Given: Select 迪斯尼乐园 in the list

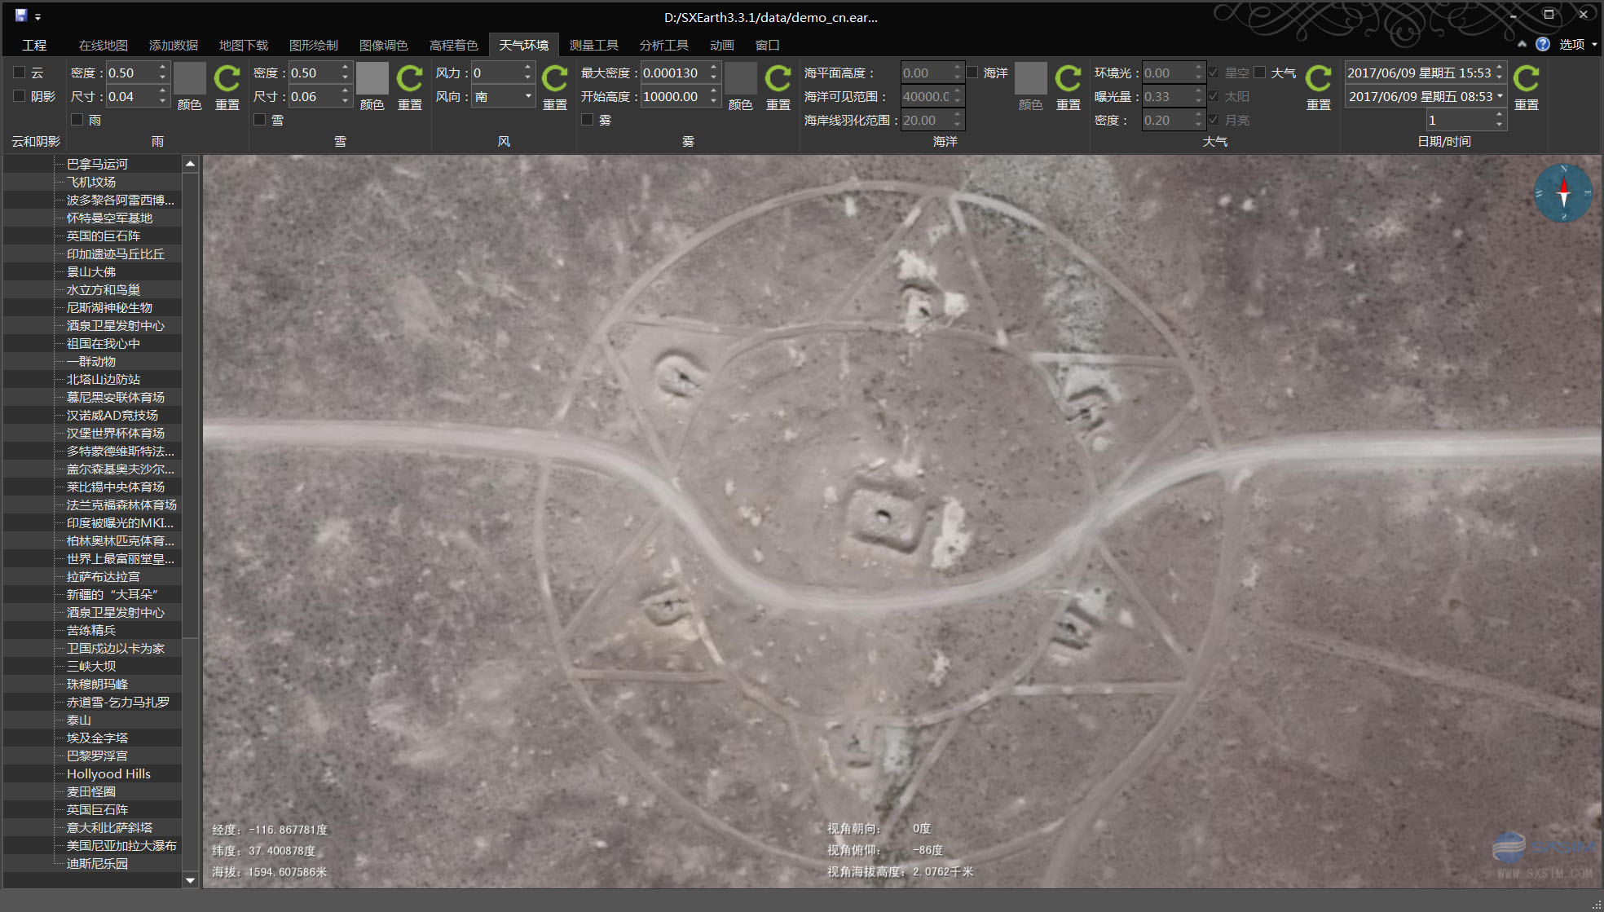Looking at the screenshot, I should point(97,863).
